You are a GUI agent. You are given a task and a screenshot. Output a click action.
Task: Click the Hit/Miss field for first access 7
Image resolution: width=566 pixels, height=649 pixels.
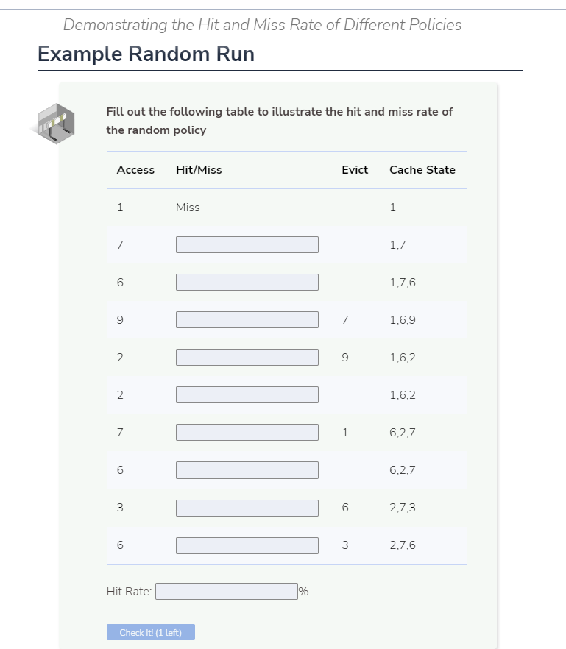pyautogui.click(x=247, y=244)
